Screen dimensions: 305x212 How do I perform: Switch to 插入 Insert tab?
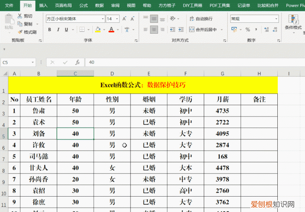point(43,5)
